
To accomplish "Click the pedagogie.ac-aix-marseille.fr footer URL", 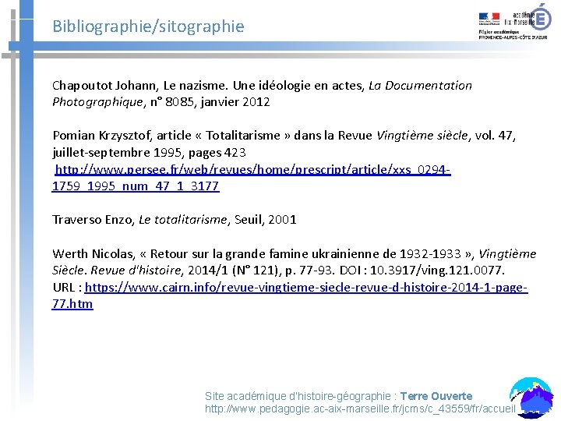I will pyautogui.click(x=360, y=409).
